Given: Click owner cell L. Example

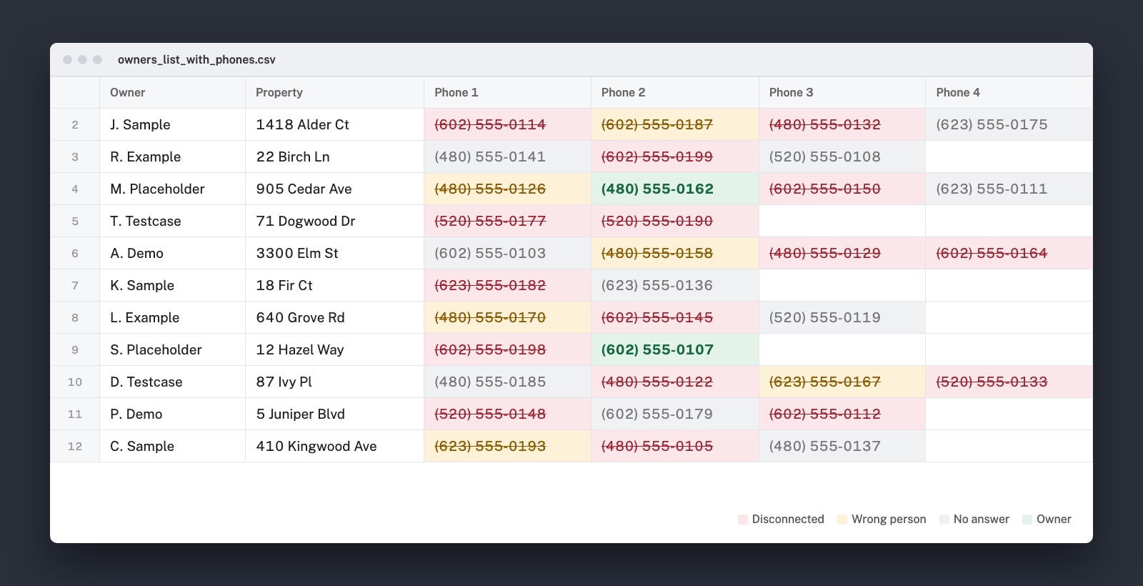Looking at the screenshot, I should tap(172, 317).
